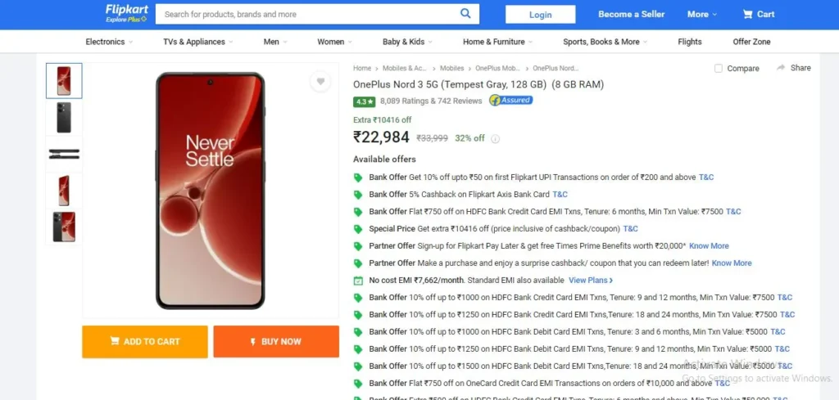Image resolution: width=839 pixels, height=400 pixels.
Task: Click the price info circle icon
Action: pyautogui.click(x=496, y=139)
